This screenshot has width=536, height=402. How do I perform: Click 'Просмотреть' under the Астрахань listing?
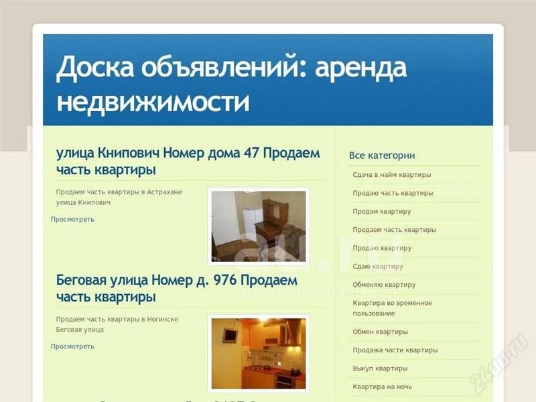pos(72,219)
